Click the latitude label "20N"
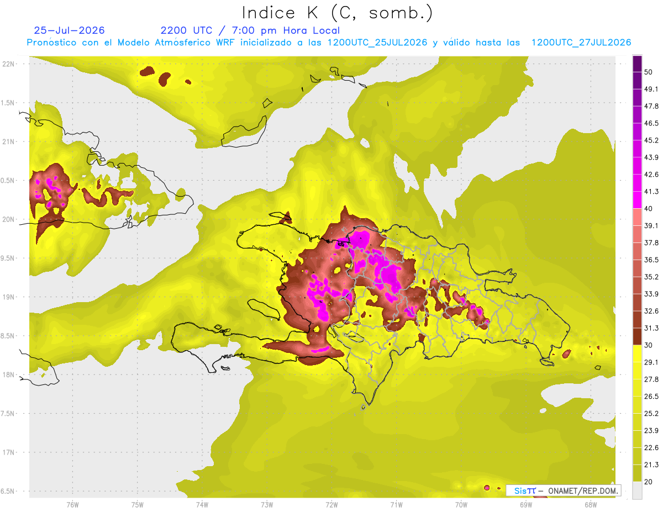663x512 pixels. (8, 219)
